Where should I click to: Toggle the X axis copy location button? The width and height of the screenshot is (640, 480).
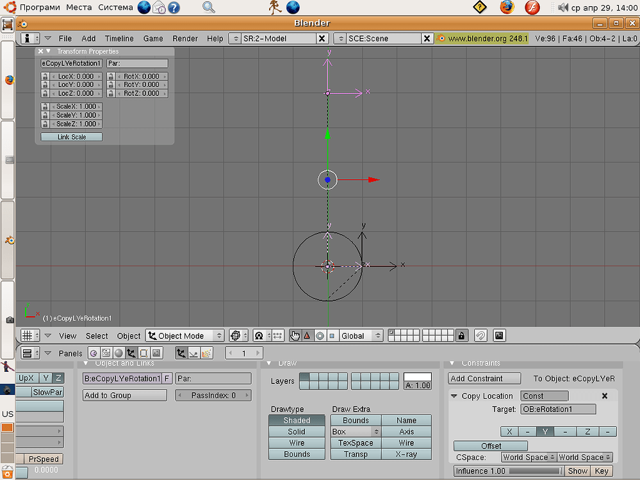pyautogui.click(x=509, y=431)
